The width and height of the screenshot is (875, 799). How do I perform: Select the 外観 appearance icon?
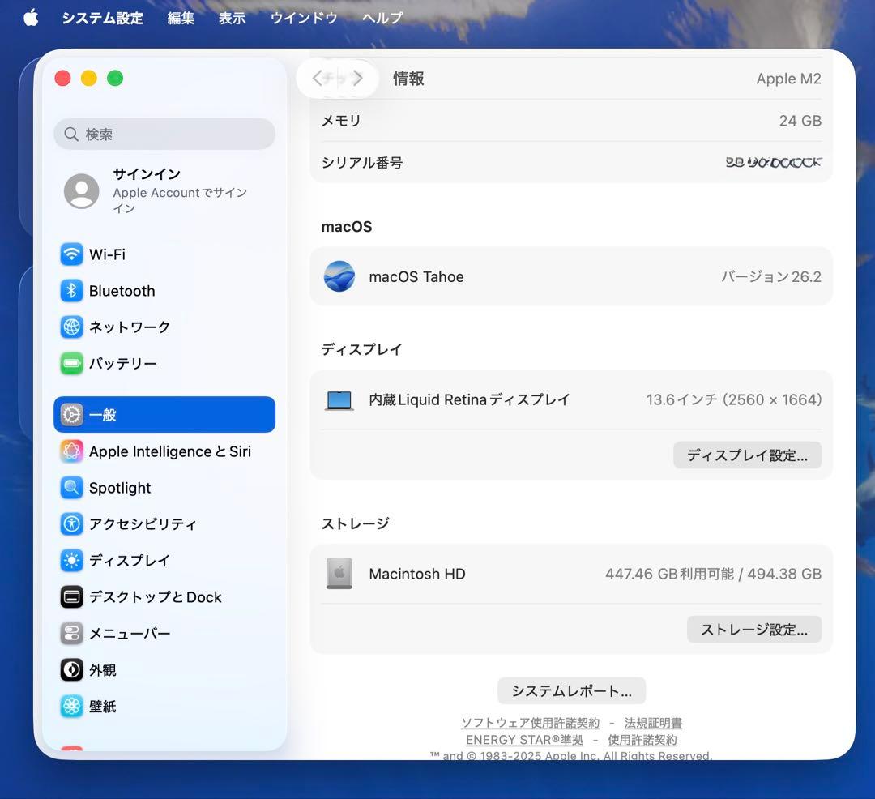[71, 669]
